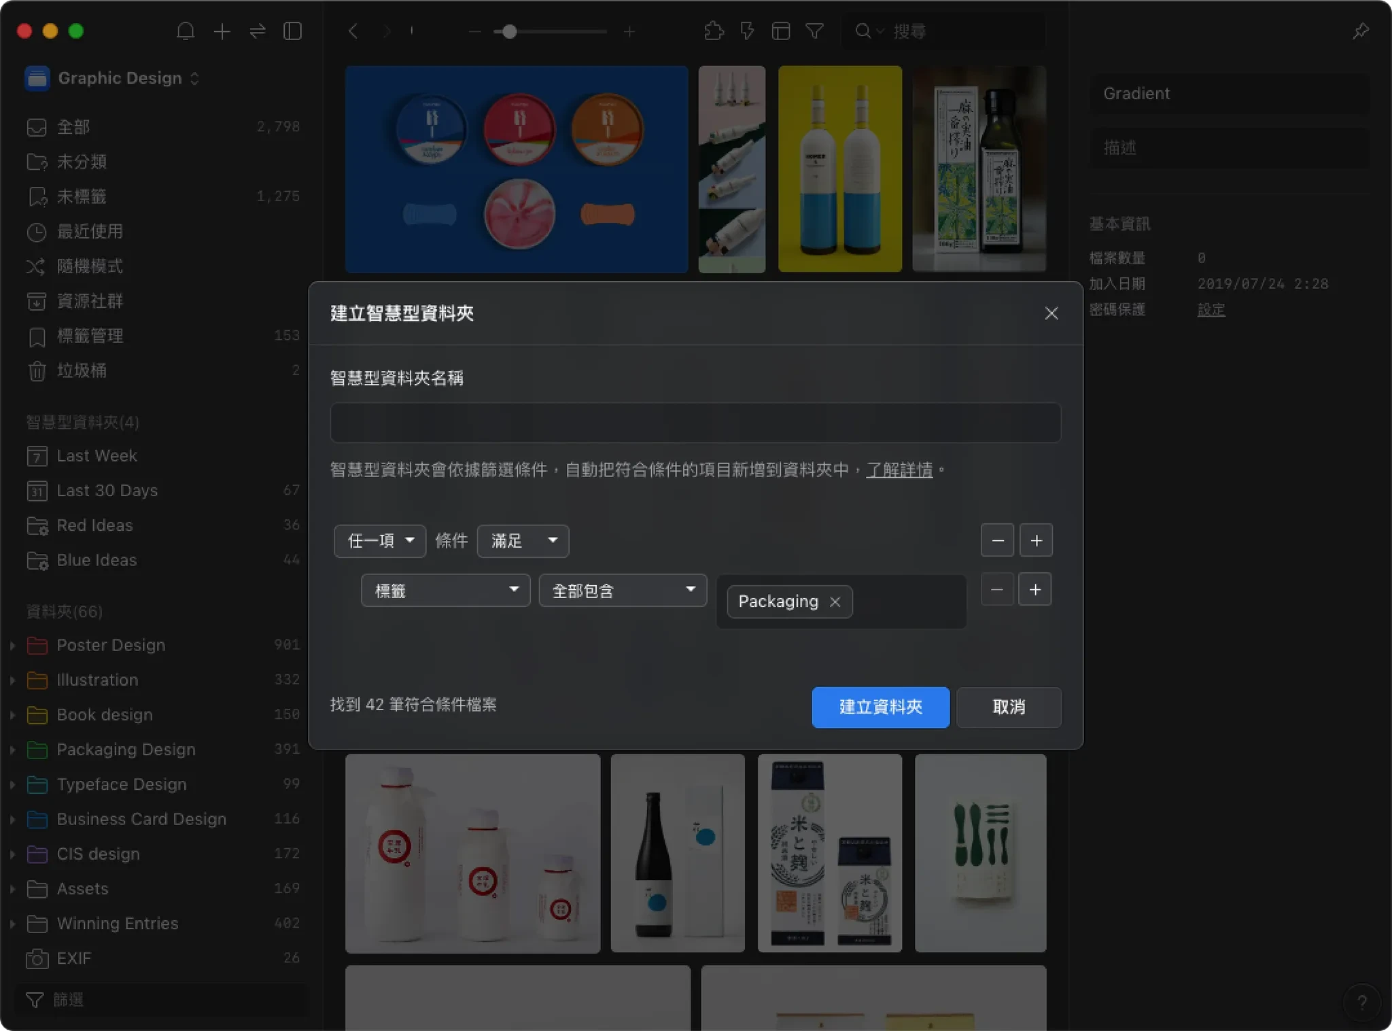Select 隨機模式 in the sidebar
This screenshot has height=1031, width=1392.
click(162, 266)
